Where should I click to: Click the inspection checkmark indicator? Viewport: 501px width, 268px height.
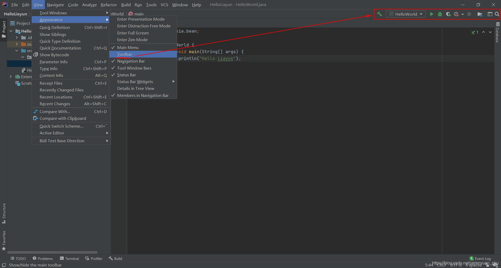475,32
